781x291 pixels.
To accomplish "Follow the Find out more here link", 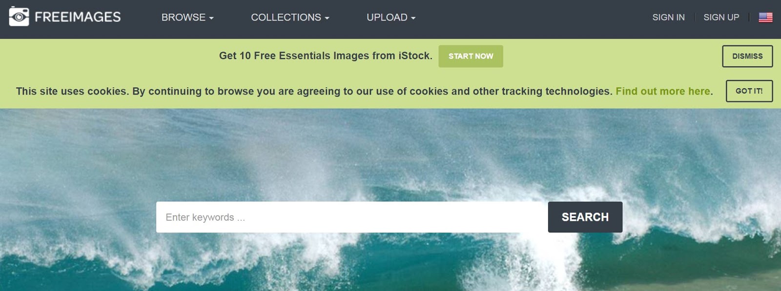I will [x=663, y=91].
